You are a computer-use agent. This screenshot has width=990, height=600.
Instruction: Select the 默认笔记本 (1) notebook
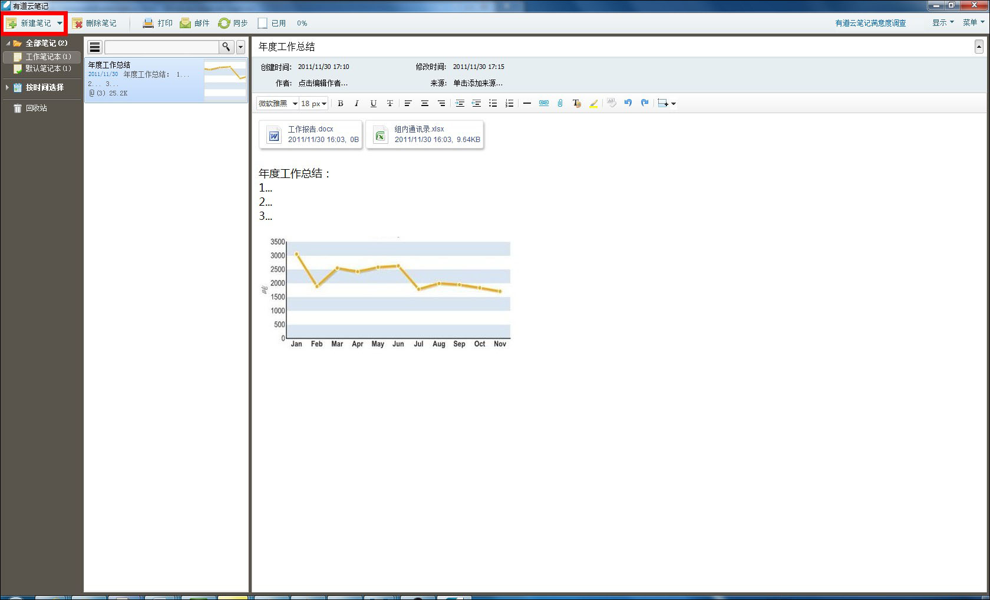tap(42, 69)
